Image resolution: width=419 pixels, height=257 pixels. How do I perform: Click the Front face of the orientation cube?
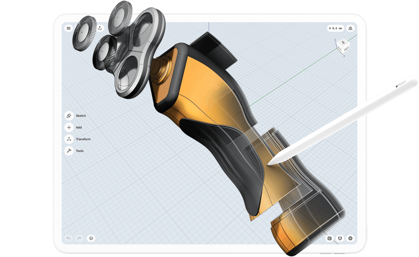click(x=340, y=49)
